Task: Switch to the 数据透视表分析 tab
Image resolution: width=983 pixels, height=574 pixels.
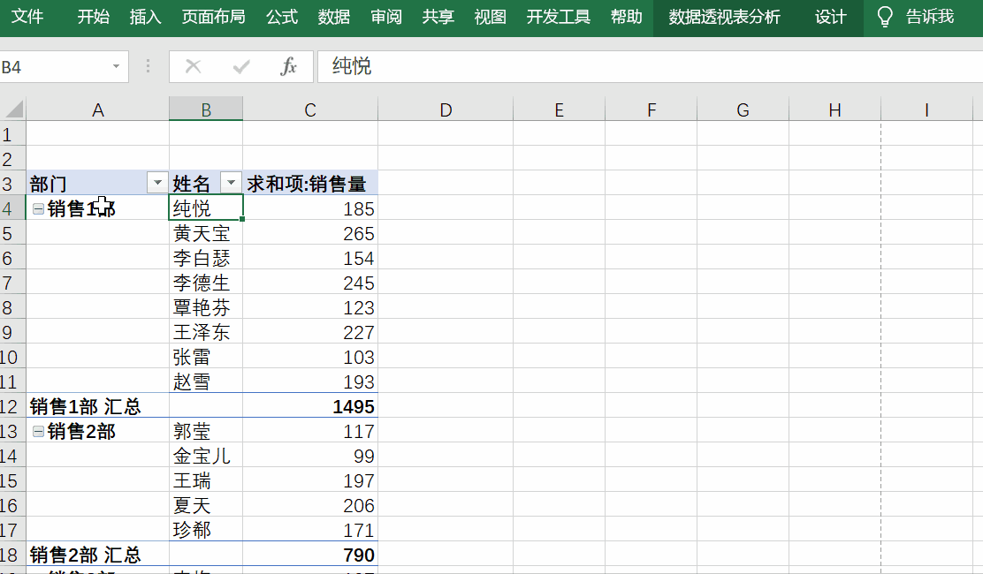Action: [724, 17]
